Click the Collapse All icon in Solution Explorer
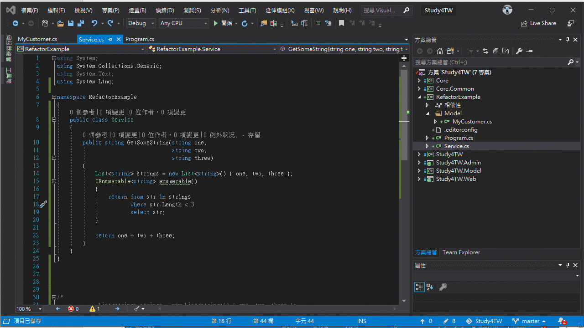 496,51
